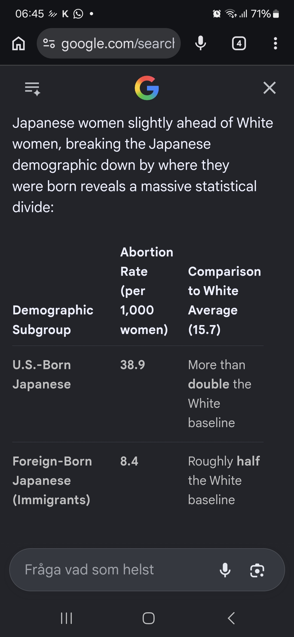Open AI mode history list icon
The width and height of the screenshot is (294, 637).
pyautogui.click(x=32, y=89)
